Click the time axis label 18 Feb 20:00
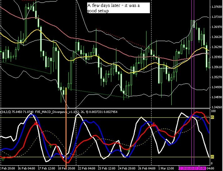 [67, 169]
